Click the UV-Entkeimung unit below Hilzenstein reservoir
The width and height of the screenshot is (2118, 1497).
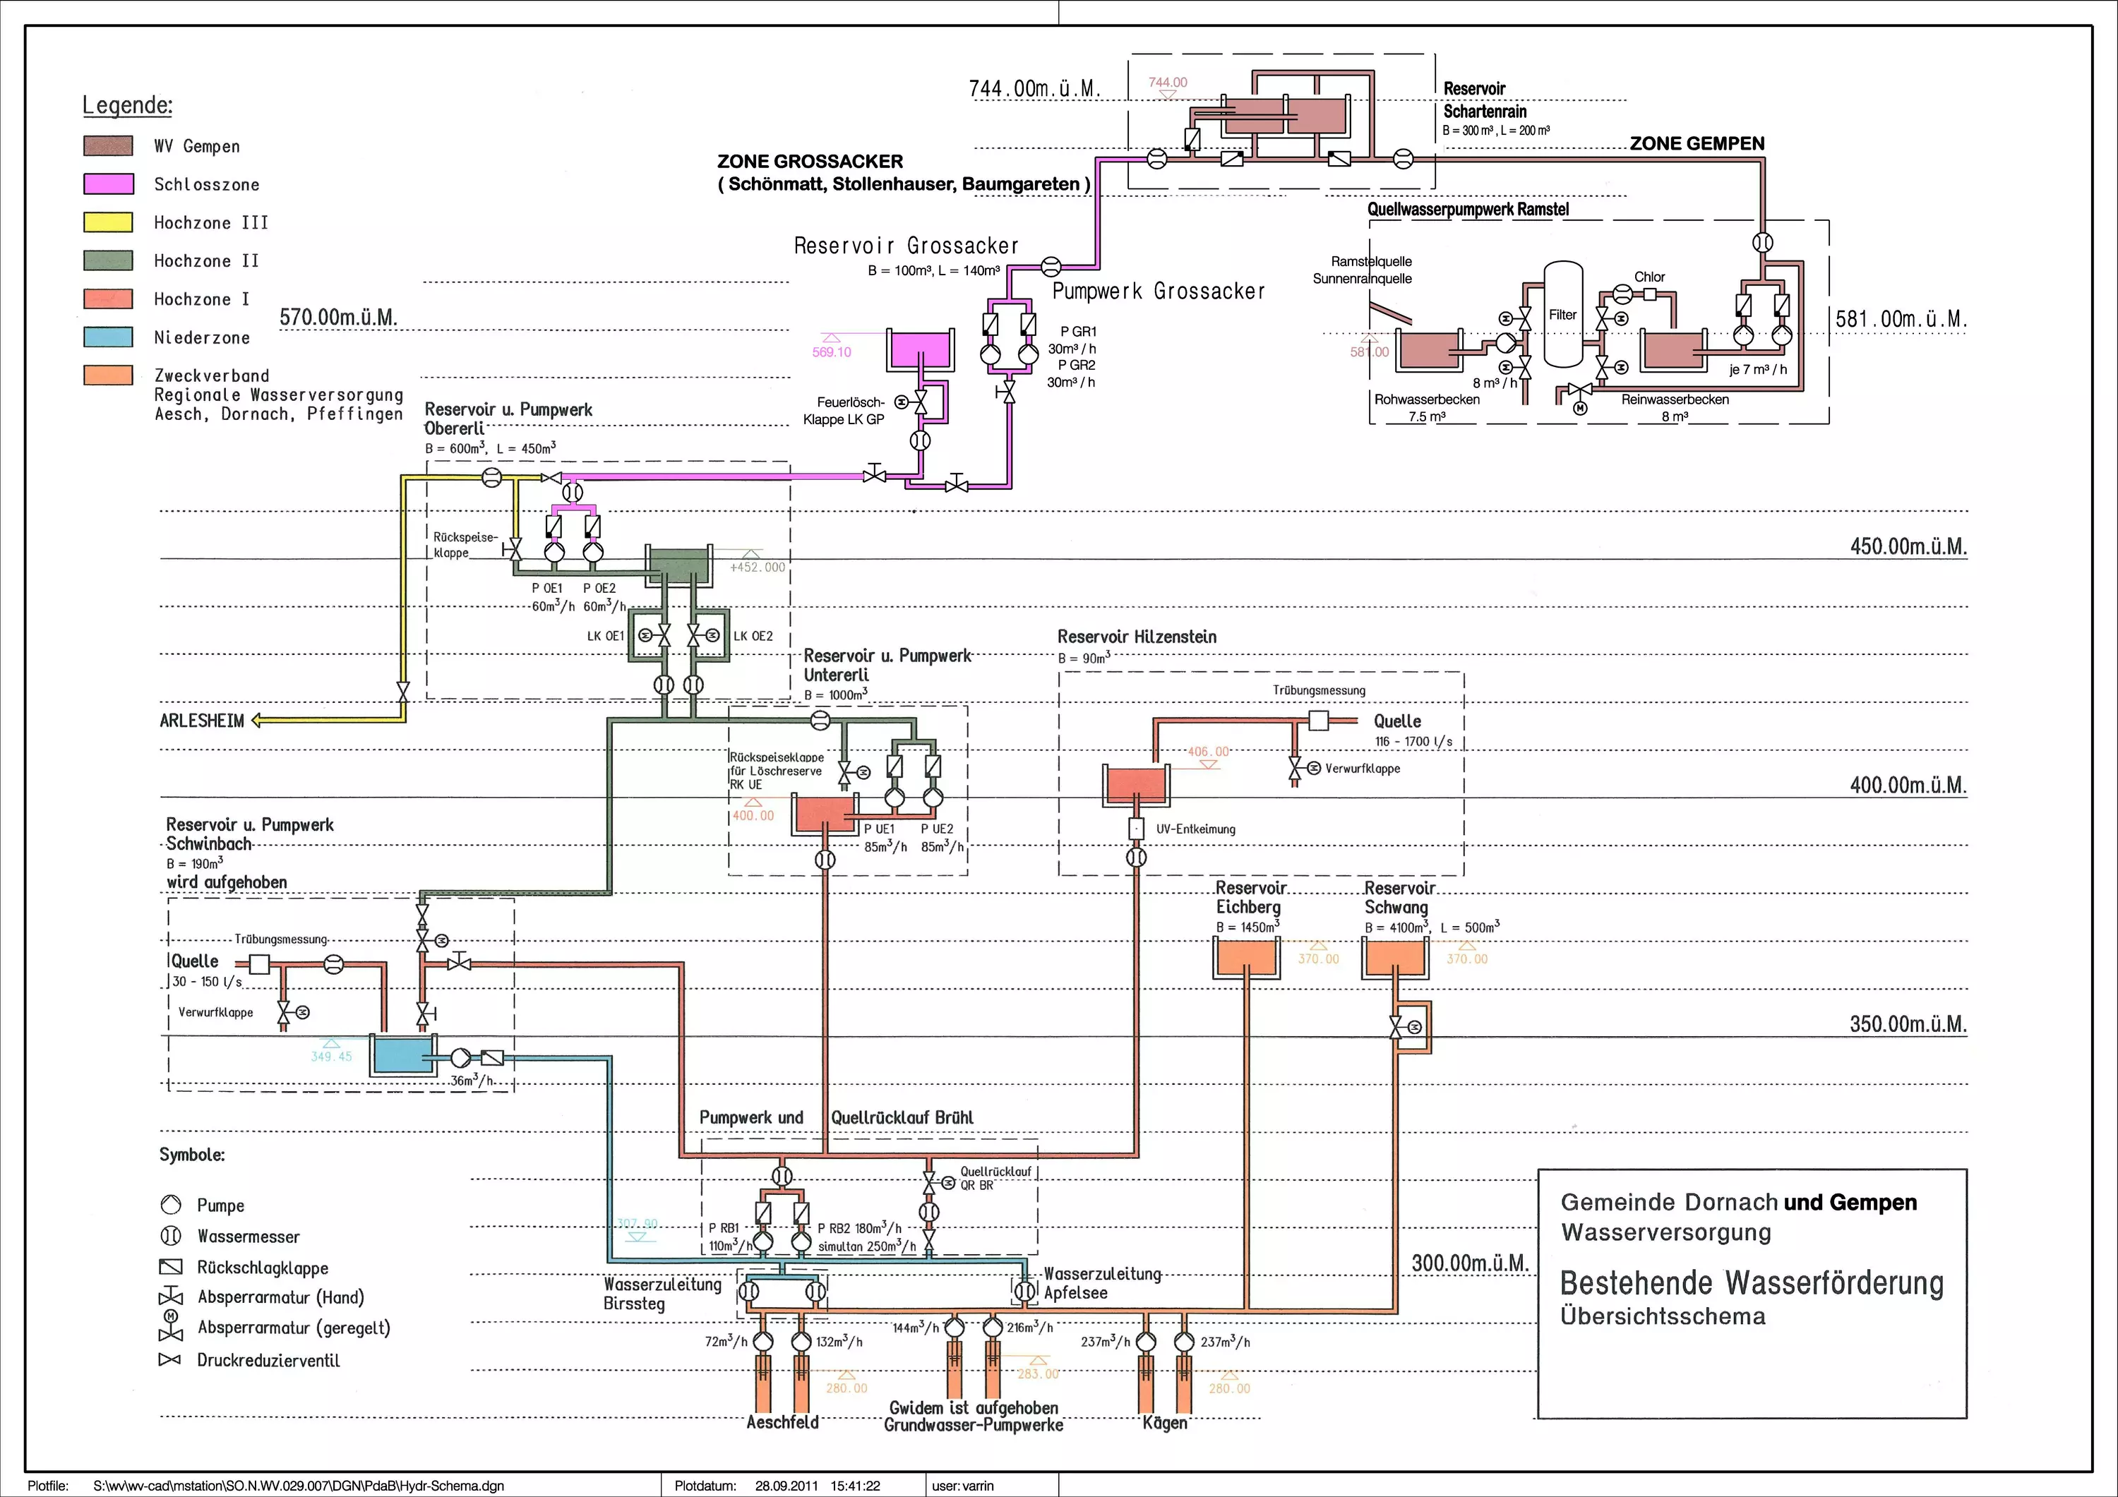tap(1137, 829)
